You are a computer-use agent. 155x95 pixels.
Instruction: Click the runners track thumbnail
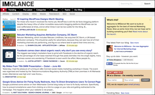tap(9, 40)
